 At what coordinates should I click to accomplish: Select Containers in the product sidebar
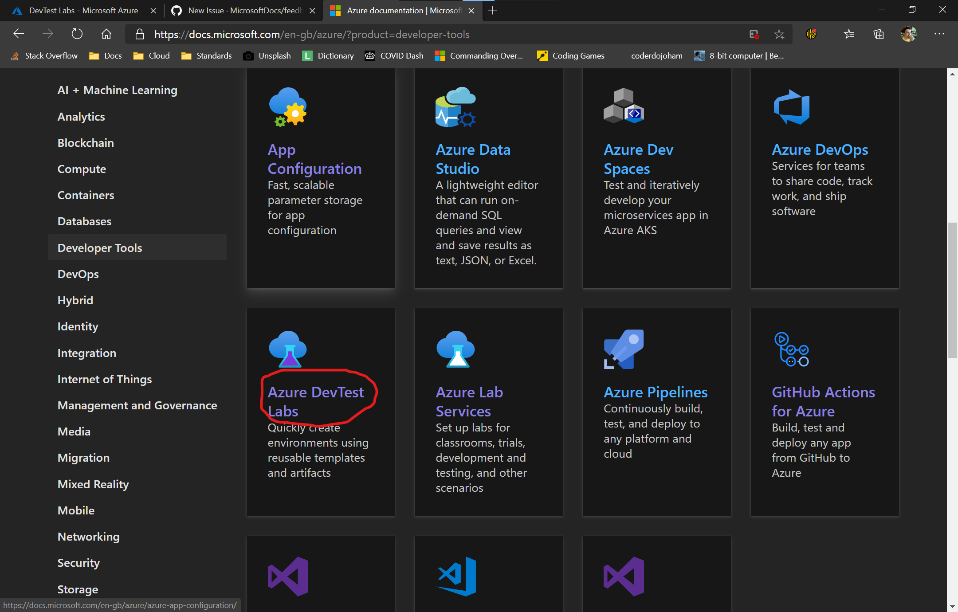pos(86,195)
